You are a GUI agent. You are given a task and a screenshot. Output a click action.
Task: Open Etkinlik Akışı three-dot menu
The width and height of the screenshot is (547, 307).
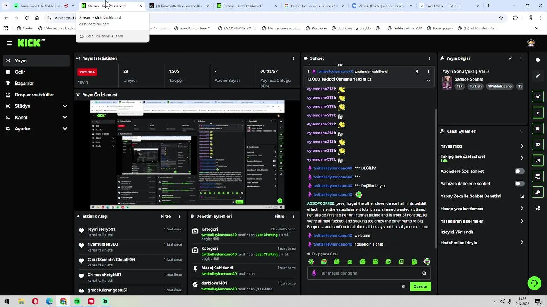pos(180,217)
